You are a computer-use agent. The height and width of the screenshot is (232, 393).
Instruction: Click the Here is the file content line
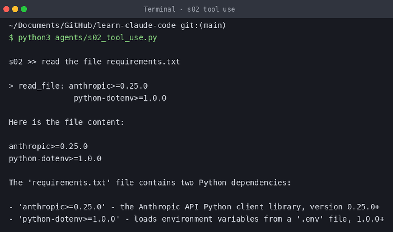[66, 122]
